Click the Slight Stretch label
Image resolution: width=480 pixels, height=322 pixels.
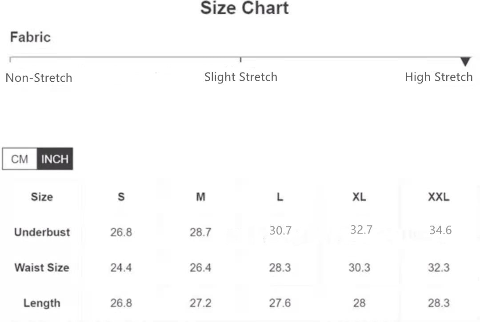(240, 77)
